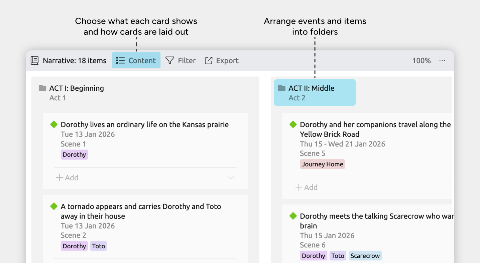Viewport: 480px width, 263px height.
Task: Click 'Narrative: 18 items' label
Action: 75,61
